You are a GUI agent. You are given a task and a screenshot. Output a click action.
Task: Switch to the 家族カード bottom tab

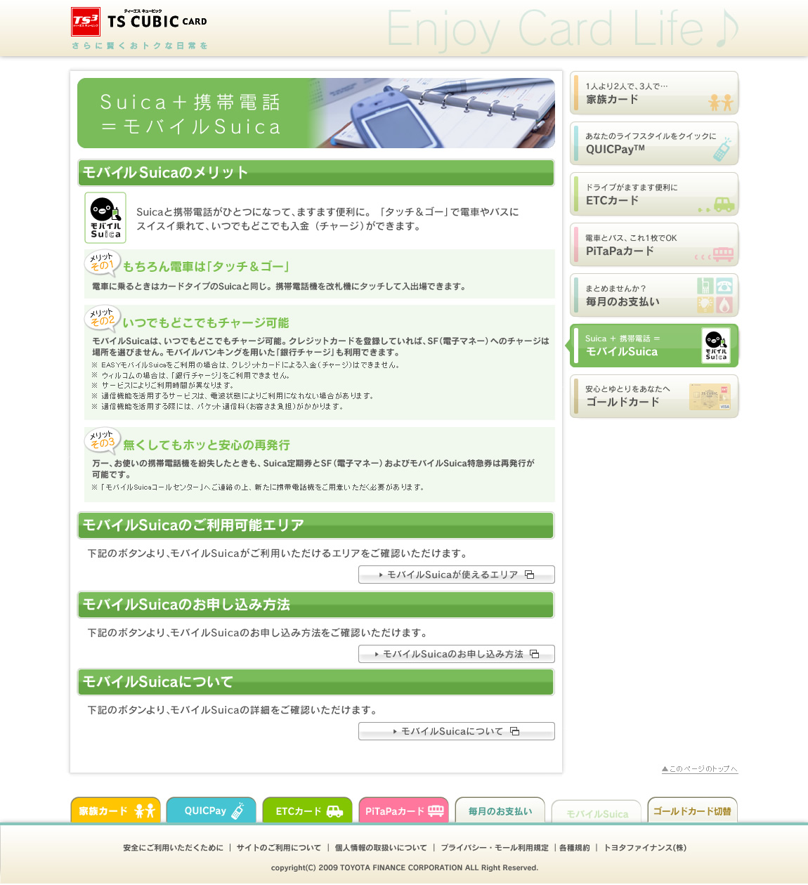click(116, 811)
